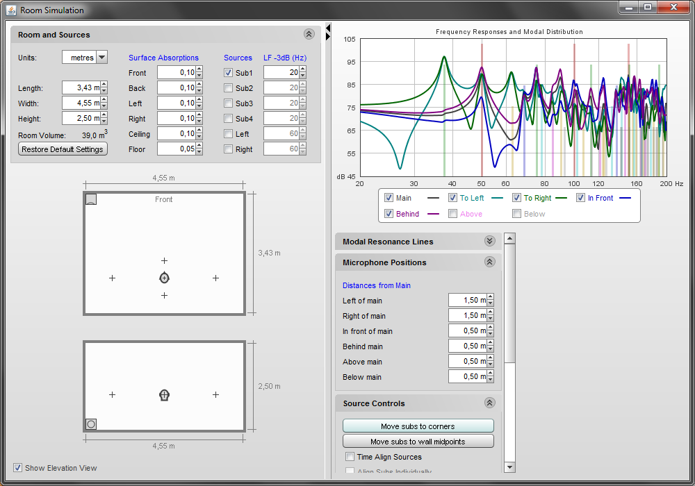
Task: Select the main listener head in plan view
Action: [x=164, y=278]
